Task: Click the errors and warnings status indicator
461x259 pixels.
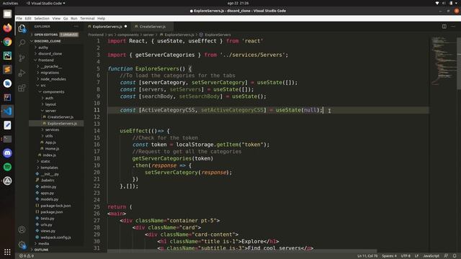Action: [27, 256]
